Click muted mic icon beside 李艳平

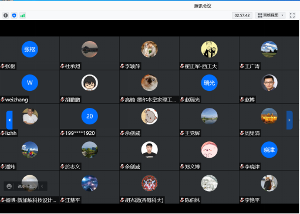coord(242,200)
